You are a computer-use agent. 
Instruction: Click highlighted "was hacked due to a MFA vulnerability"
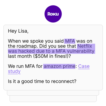point(51,51)
